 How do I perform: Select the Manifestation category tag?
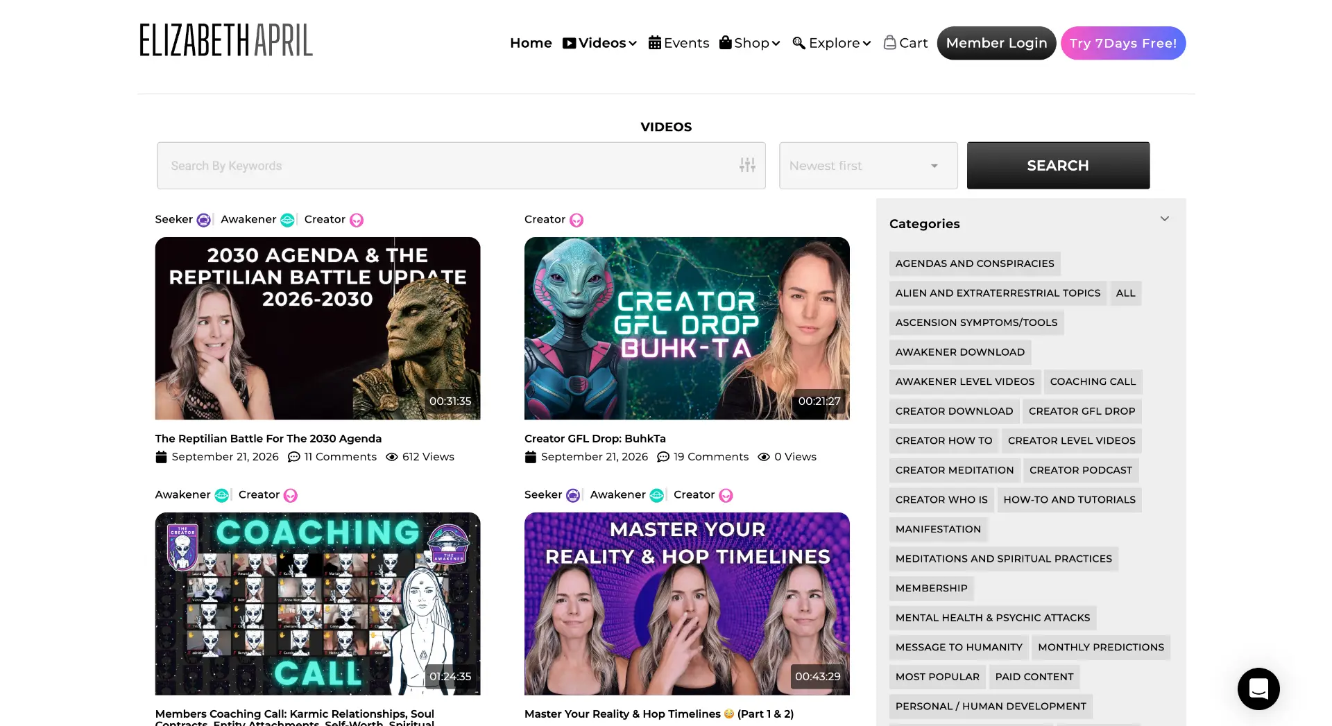pyautogui.click(x=938, y=529)
